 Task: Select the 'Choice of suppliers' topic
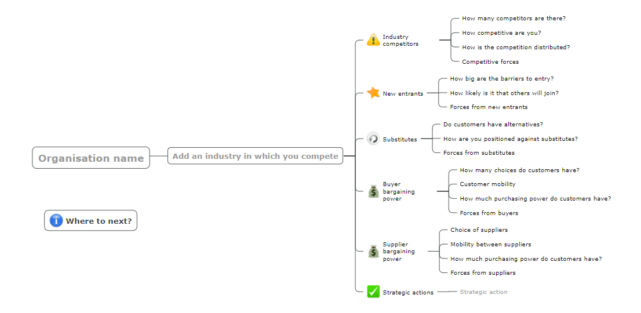tap(479, 230)
